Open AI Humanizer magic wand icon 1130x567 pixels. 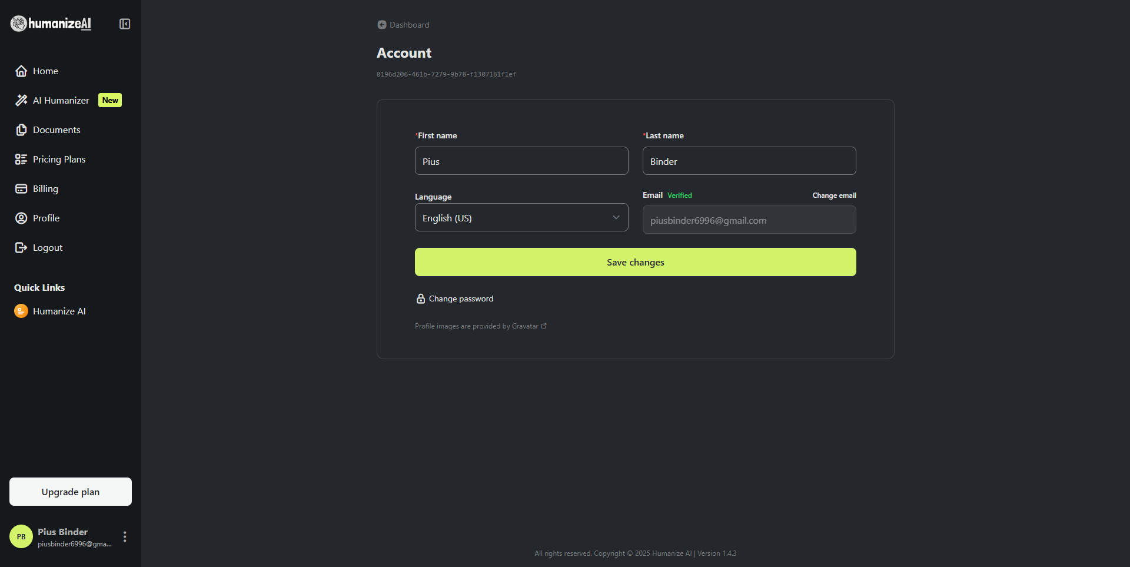[21, 101]
